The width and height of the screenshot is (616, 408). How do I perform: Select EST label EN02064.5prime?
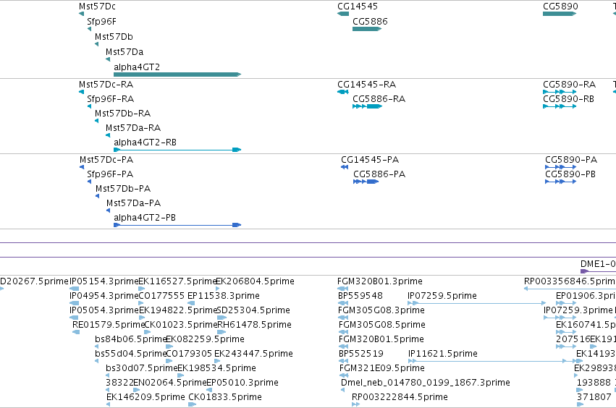click(170, 383)
